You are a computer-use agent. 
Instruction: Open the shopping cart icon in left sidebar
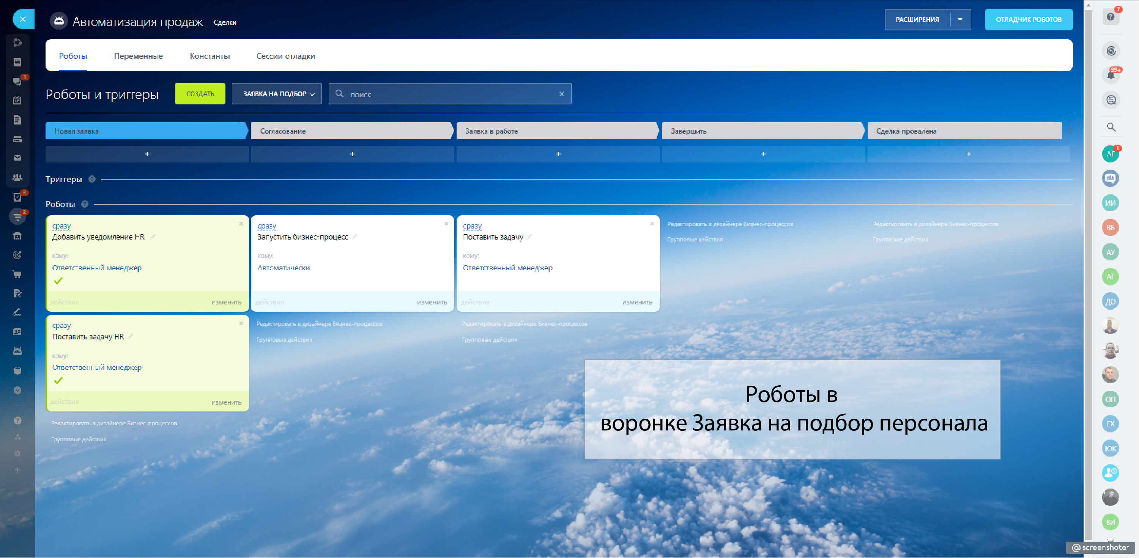17,274
